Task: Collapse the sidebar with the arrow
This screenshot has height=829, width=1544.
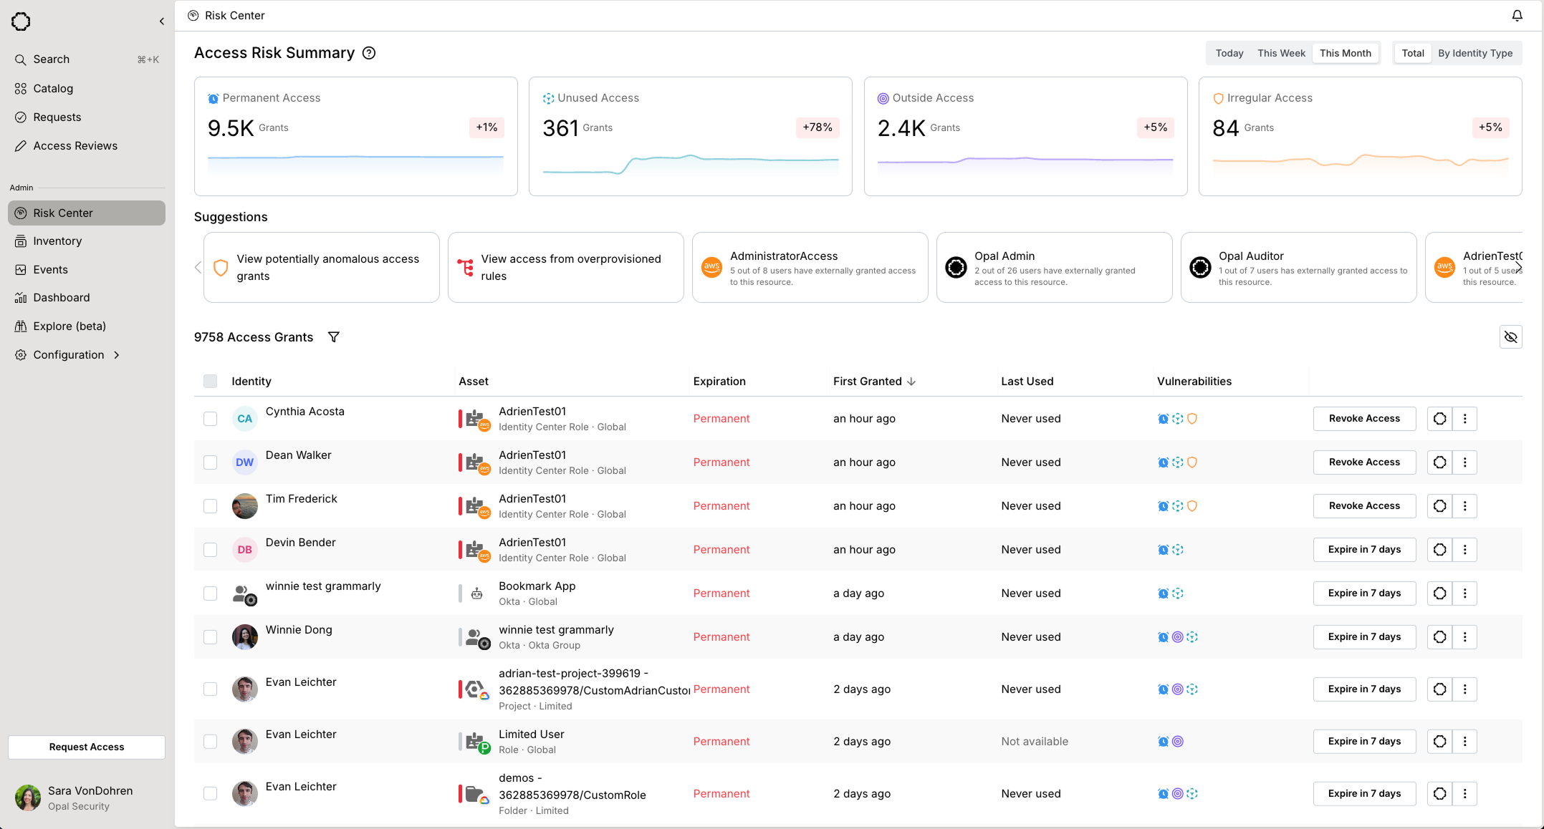Action: click(162, 21)
